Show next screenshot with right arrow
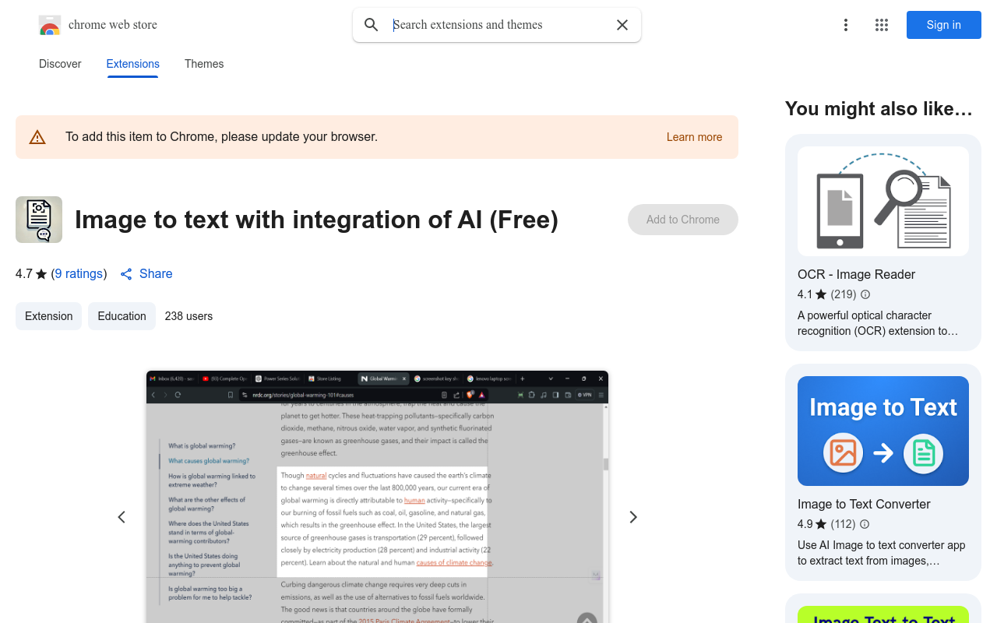The height and width of the screenshot is (623, 997). click(633, 517)
